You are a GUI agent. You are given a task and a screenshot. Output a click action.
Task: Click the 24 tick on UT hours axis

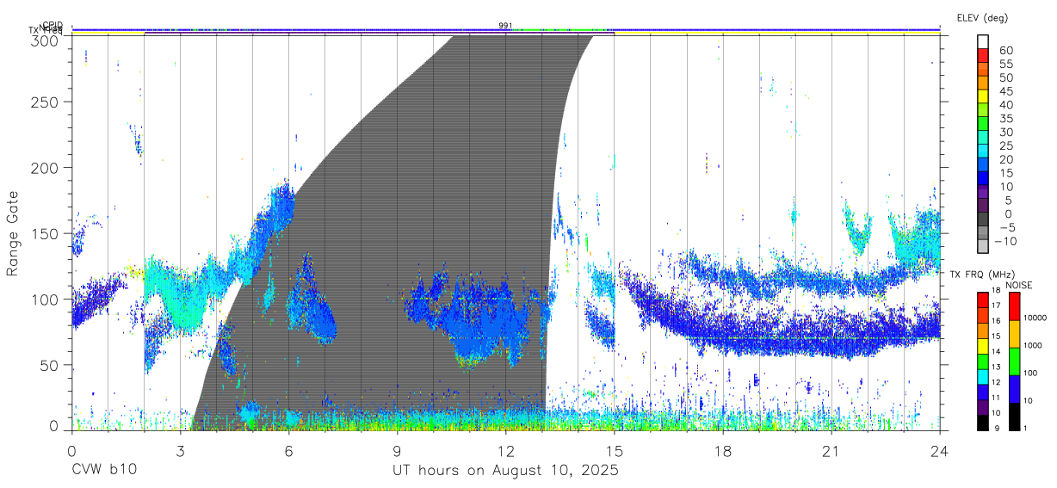[940, 450]
